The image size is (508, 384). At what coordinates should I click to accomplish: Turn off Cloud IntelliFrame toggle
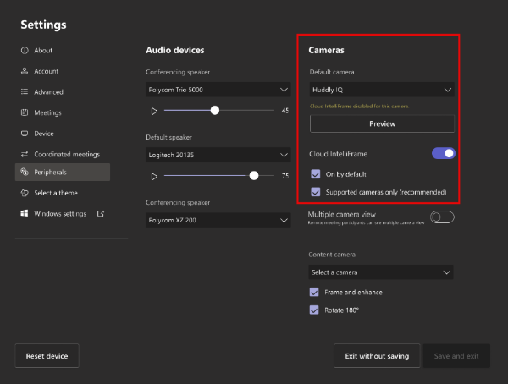coord(443,153)
